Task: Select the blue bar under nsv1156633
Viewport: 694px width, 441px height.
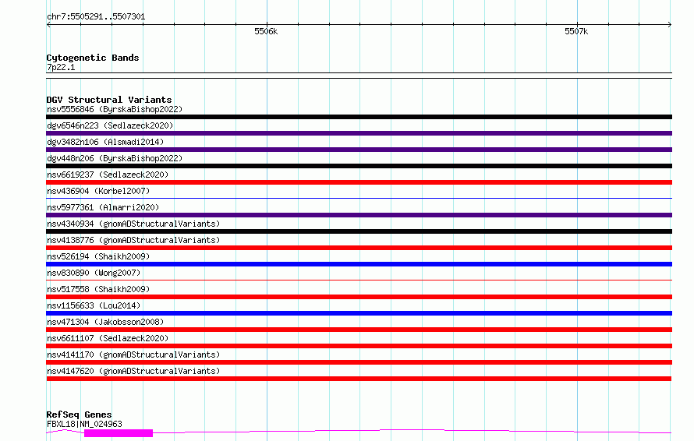Action: point(359,313)
